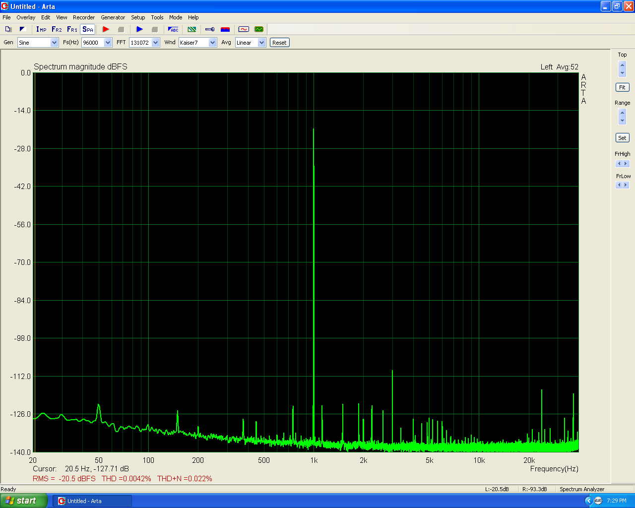Viewport: 635px width, 508px height.
Task: Click the Fit button
Action: [622, 87]
